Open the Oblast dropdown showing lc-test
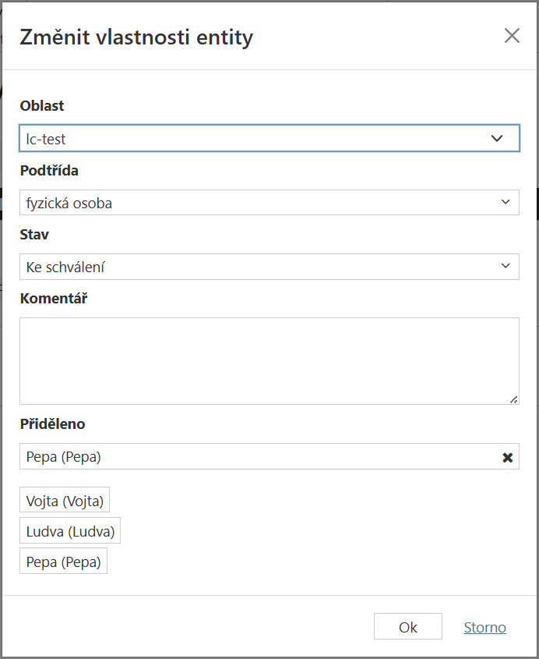This screenshot has height=659, width=539. tap(234, 138)
